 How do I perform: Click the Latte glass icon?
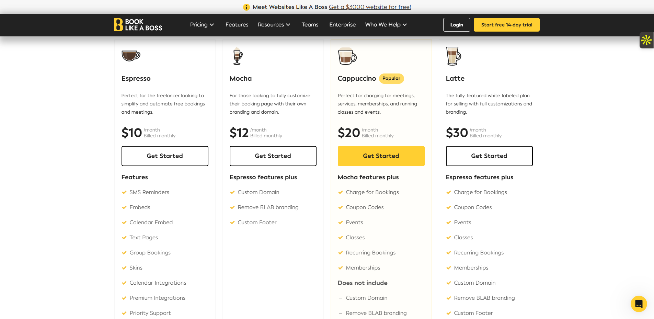[454, 56]
